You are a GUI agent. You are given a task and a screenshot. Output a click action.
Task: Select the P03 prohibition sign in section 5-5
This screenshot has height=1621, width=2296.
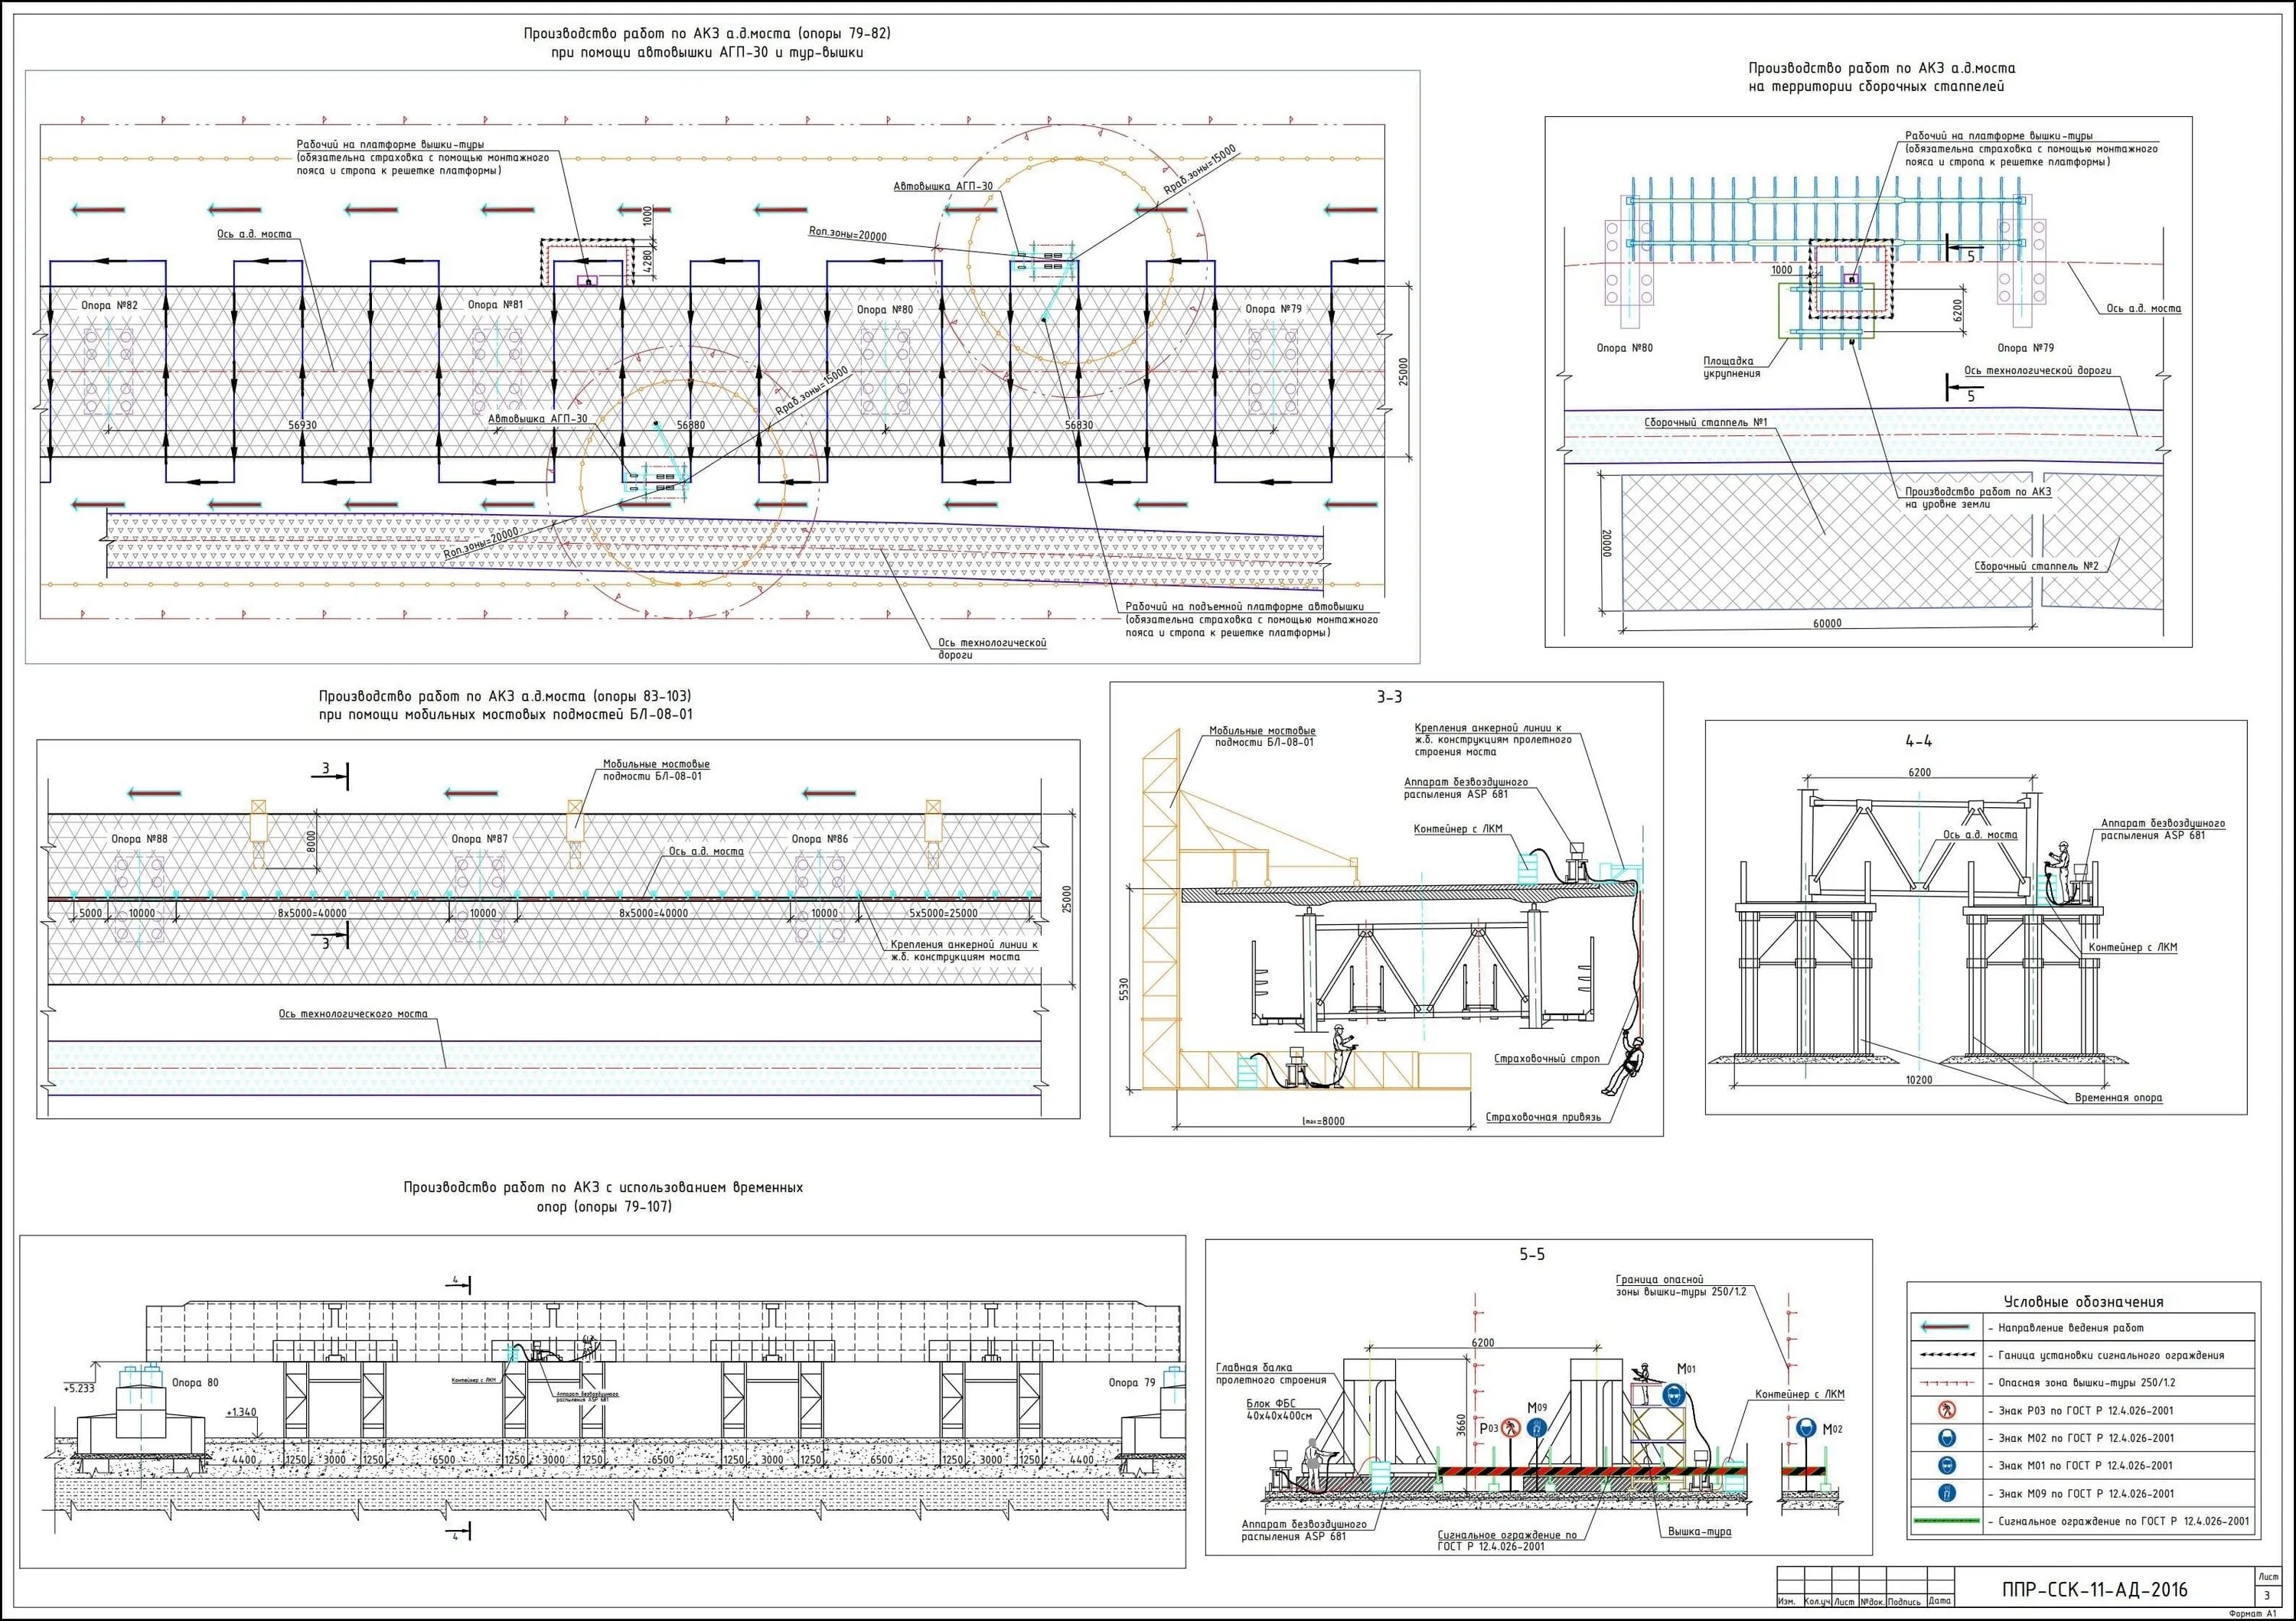[1511, 1429]
